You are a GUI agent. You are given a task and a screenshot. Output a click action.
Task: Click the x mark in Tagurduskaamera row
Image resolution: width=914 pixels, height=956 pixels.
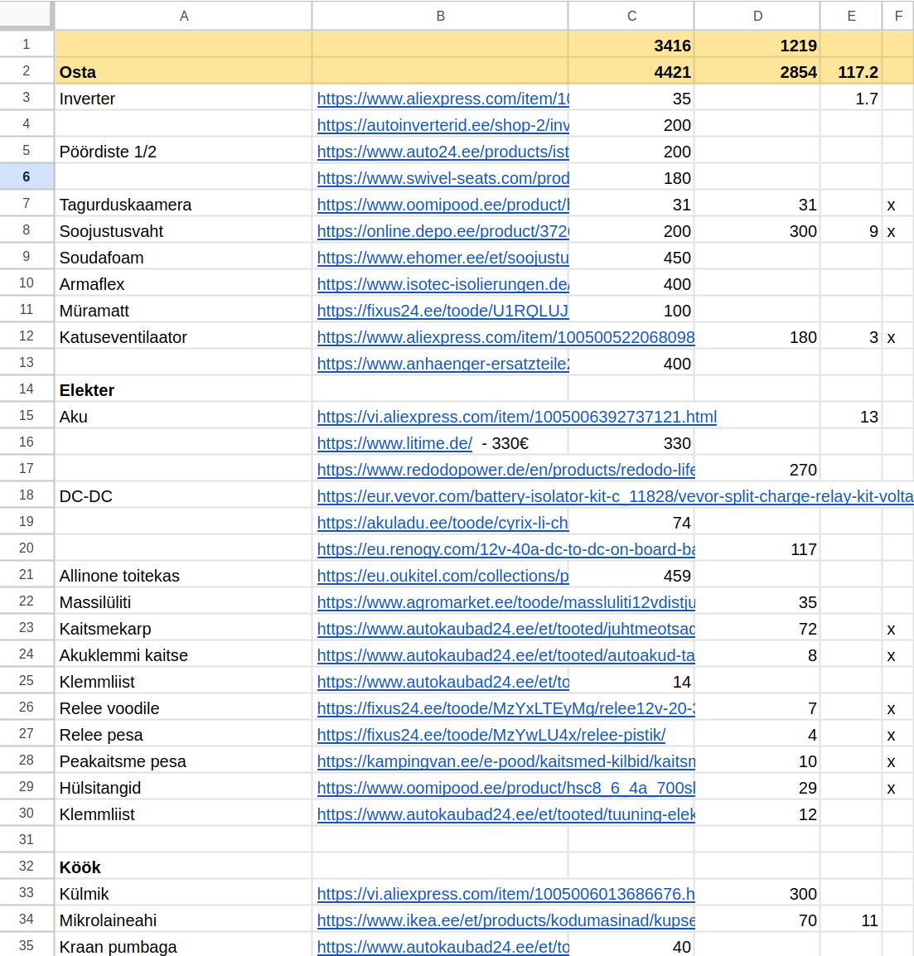(891, 205)
